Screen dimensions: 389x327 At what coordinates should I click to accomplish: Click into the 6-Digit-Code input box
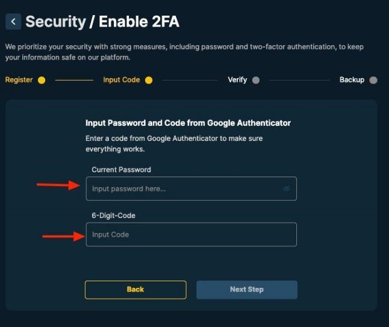click(191, 235)
